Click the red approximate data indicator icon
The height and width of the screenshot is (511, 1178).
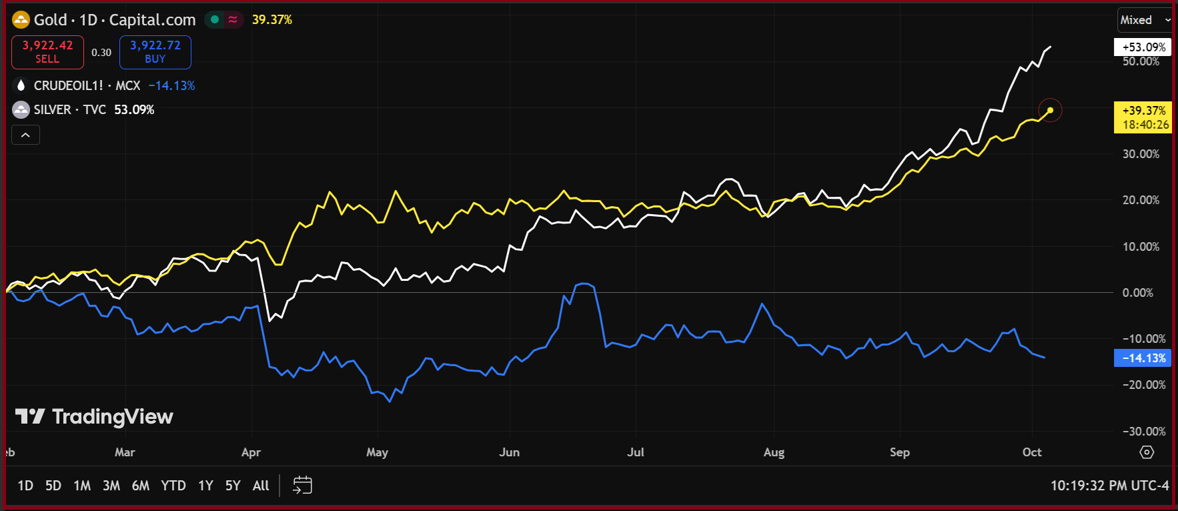(x=233, y=20)
